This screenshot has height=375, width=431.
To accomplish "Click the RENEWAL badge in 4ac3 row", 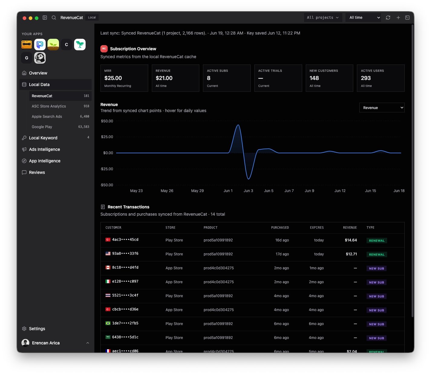I will click(377, 241).
